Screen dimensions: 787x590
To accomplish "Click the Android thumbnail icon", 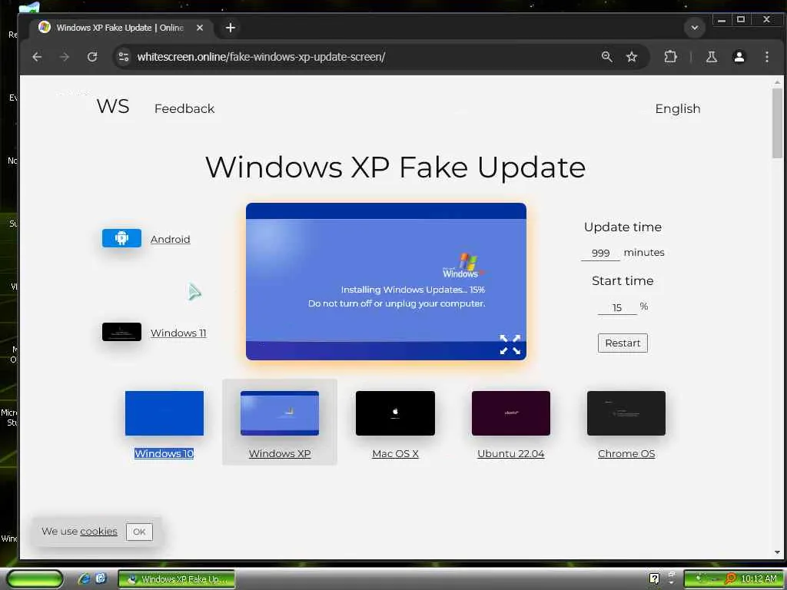I will pyautogui.click(x=121, y=238).
